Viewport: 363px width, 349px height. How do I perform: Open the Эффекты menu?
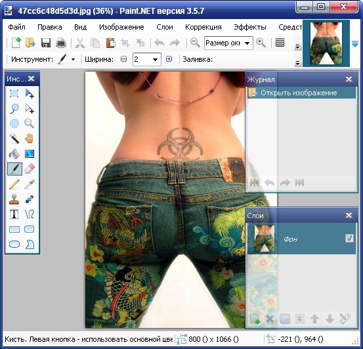click(250, 27)
